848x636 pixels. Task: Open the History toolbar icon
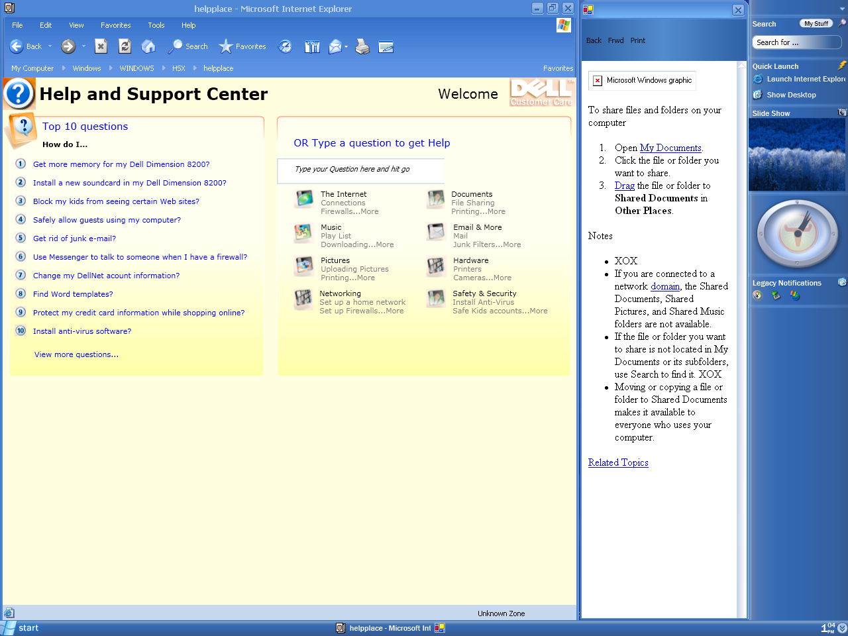285,46
